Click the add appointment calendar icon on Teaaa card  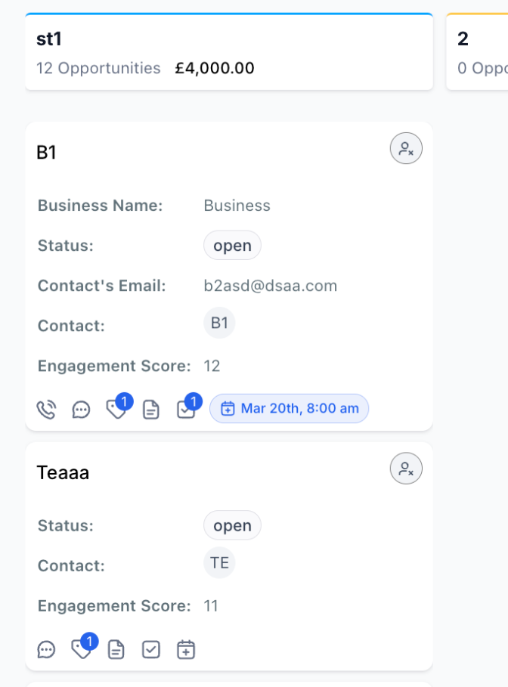[186, 649]
